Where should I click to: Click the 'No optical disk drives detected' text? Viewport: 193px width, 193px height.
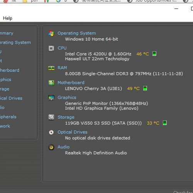[x=98, y=138]
